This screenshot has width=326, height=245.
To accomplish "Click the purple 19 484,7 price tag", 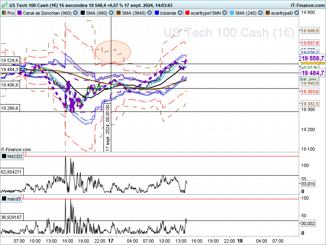I will click(x=313, y=73).
